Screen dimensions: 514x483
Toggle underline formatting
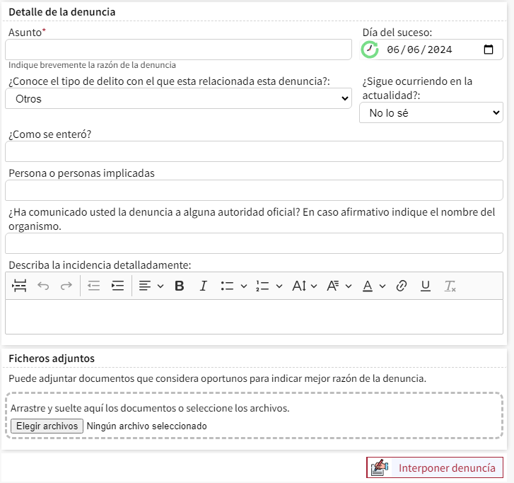(x=425, y=286)
